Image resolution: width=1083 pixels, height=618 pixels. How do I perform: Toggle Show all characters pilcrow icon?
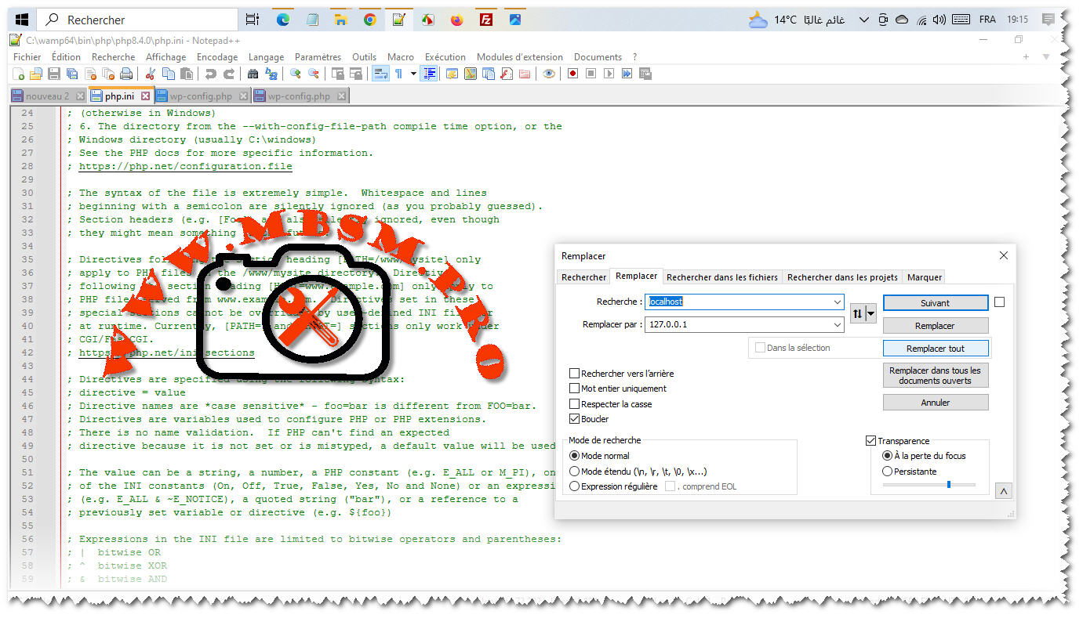click(399, 74)
